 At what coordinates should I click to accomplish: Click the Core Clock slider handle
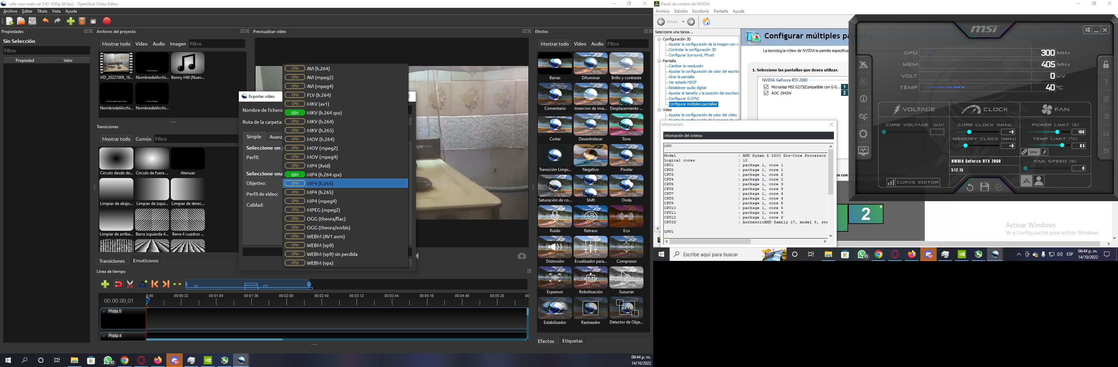pos(969,132)
